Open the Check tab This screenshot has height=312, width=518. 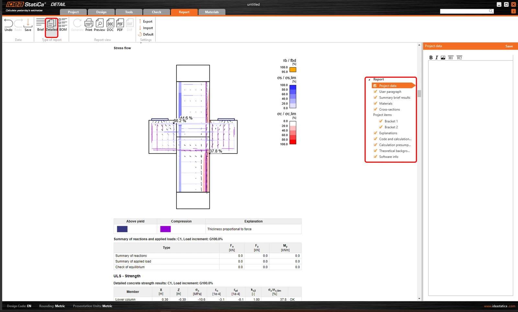tap(156, 12)
